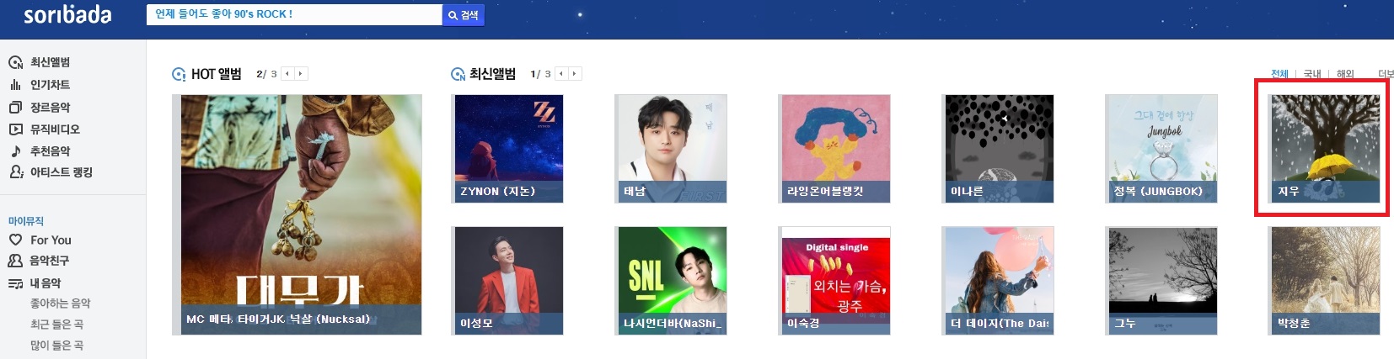Viewport: 1394px width, 359px height.
Task: Select the 음악친구 friends icon
Action: tap(15, 261)
